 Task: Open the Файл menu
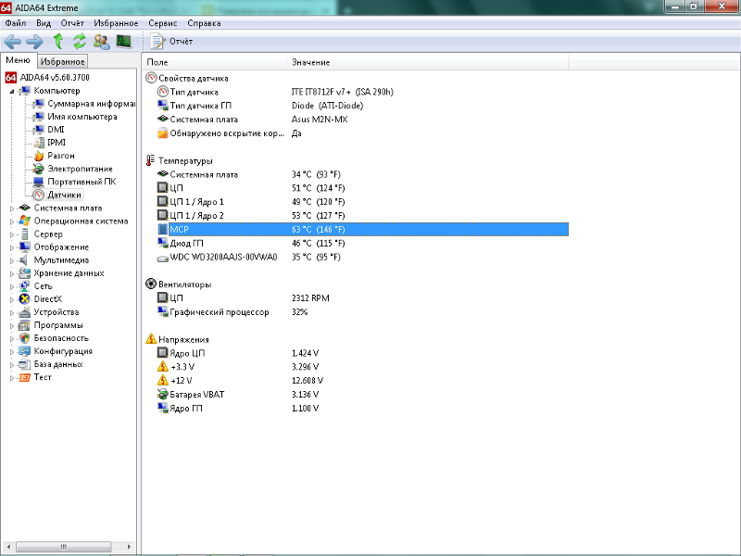pos(15,23)
